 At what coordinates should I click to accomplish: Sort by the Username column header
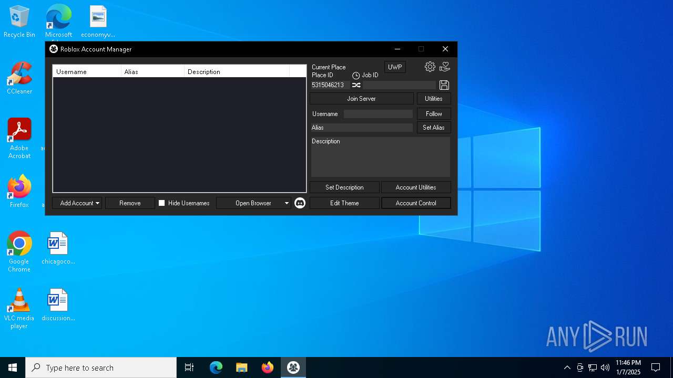[x=87, y=71]
